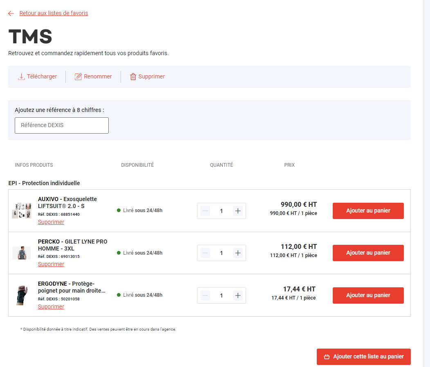Click 112,00 € HT / 1 pièce text
The width and height of the screenshot is (430, 367).
coord(293,255)
